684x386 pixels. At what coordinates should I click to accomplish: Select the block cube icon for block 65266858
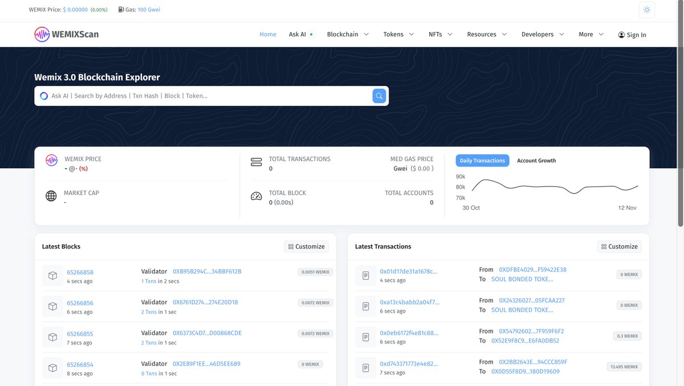coord(52,275)
